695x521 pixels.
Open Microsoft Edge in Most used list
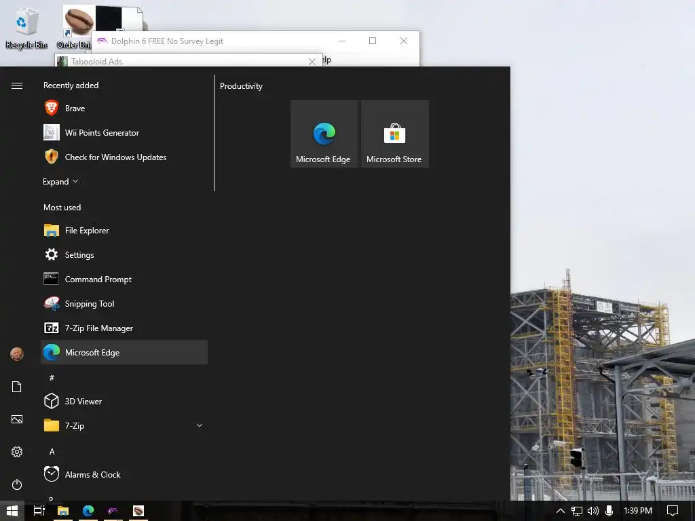tap(124, 352)
